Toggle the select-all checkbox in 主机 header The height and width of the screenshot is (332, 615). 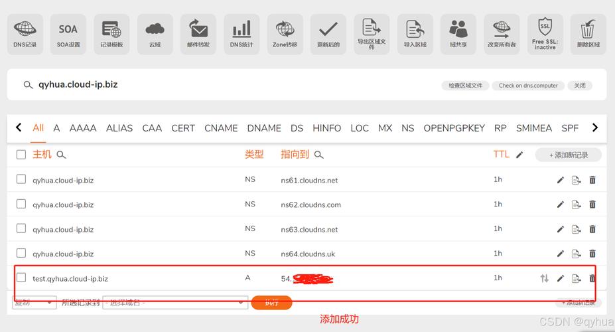(x=21, y=155)
